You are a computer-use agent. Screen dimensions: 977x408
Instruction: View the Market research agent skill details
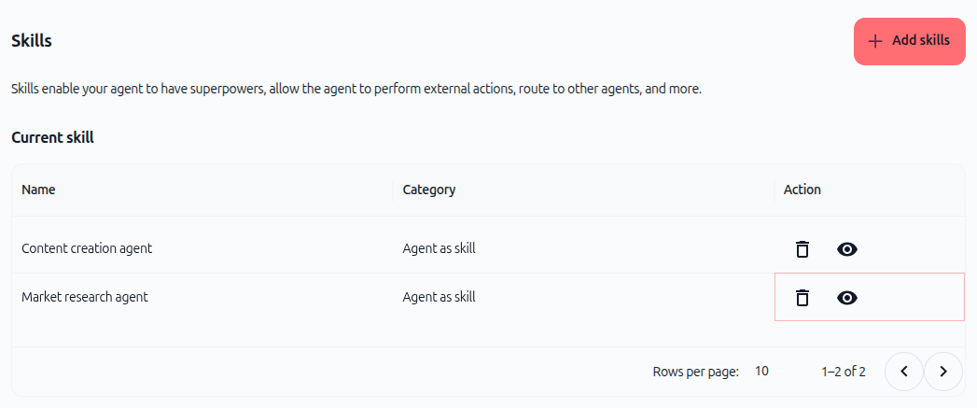click(846, 298)
